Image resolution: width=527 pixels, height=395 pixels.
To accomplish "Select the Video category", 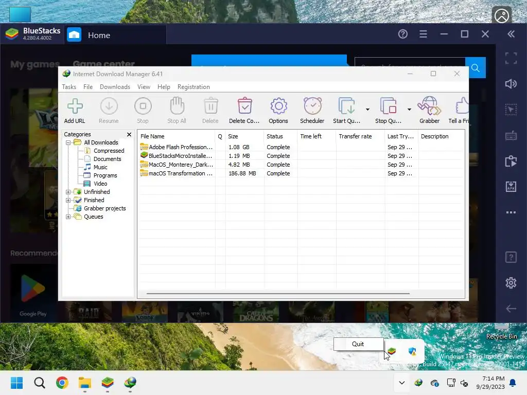I will [100, 184].
